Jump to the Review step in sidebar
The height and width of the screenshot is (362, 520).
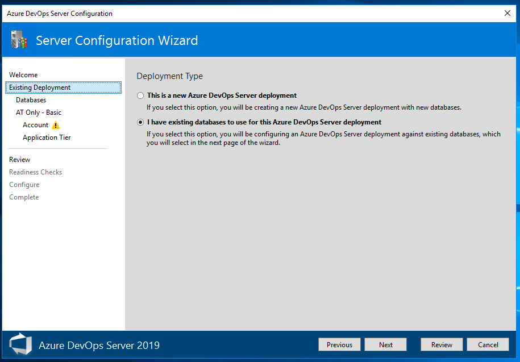point(19,160)
